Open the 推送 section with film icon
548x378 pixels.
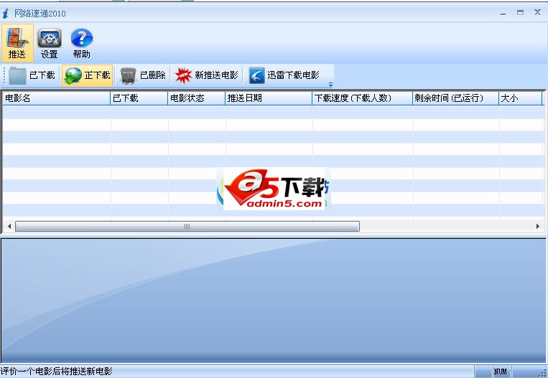click(17, 43)
